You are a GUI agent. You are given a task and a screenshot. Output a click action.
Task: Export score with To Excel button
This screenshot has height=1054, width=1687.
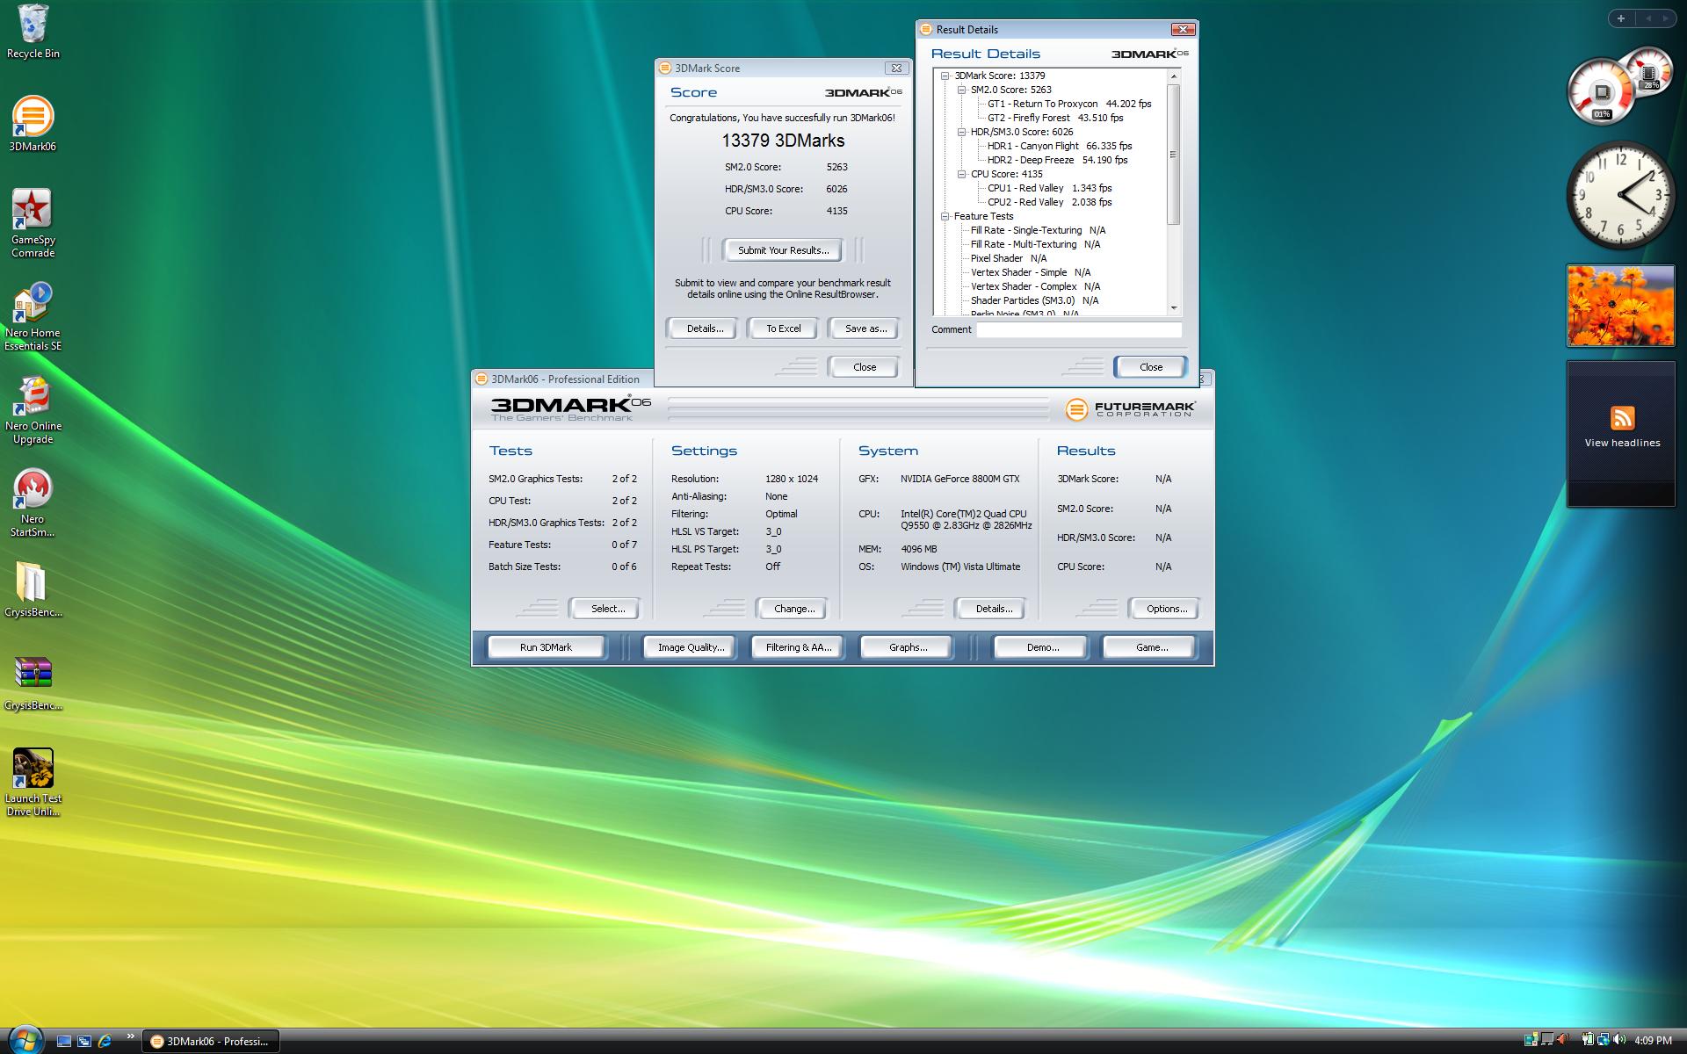783,328
